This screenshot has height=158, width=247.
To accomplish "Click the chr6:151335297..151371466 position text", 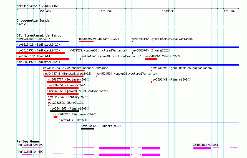I will pos(37,6).
